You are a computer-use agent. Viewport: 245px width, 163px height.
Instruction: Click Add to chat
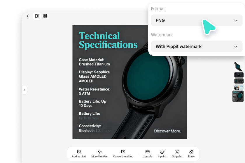(x=79, y=154)
